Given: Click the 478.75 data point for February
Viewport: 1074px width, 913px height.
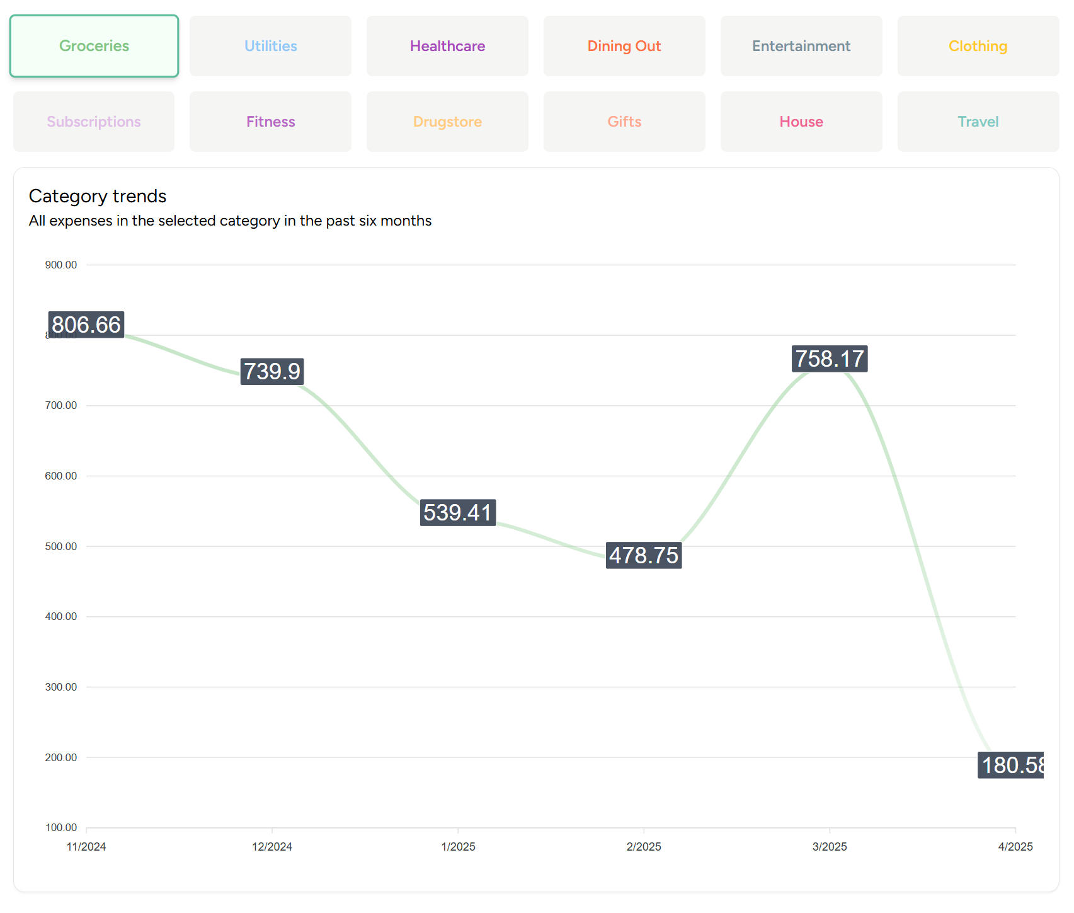Looking at the screenshot, I should click(643, 556).
